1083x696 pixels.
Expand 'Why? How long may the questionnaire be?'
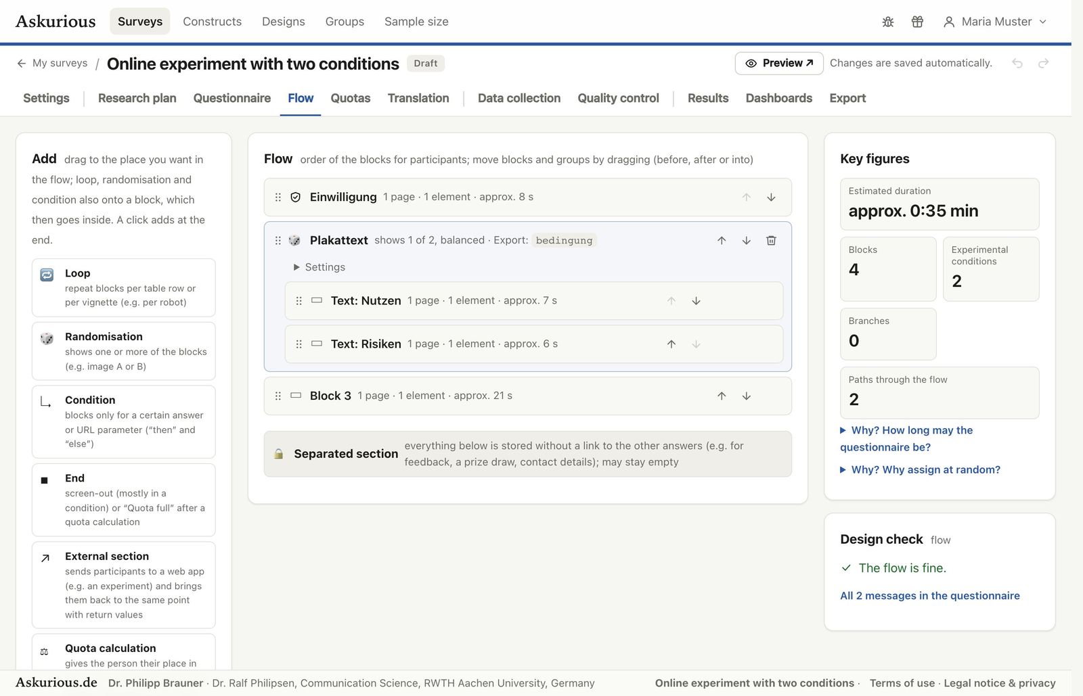click(x=906, y=438)
